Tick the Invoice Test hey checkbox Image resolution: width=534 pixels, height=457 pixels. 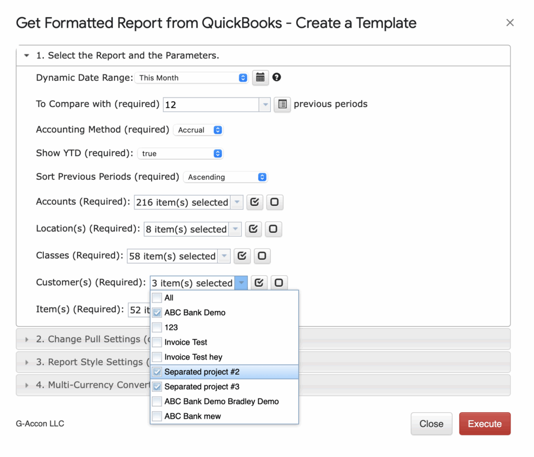click(x=157, y=357)
